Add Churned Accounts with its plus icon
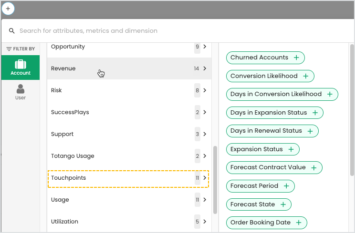 click(296, 58)
